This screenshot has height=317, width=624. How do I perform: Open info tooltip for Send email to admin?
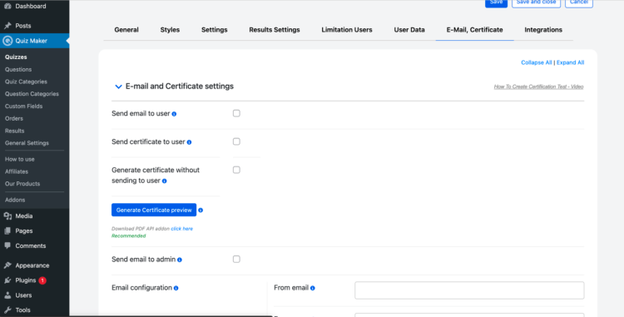click(x=180, y=260)
